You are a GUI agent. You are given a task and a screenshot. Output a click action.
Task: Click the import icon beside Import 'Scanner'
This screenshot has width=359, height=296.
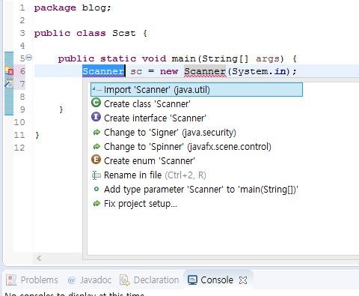96,89
